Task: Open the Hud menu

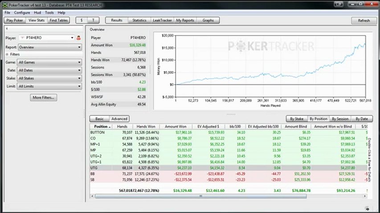Action: (37, 12)
